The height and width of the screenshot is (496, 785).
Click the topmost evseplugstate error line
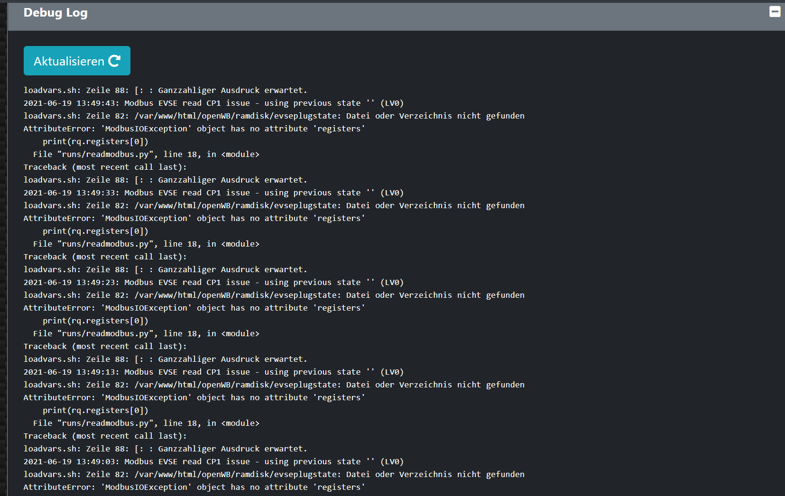274,116
